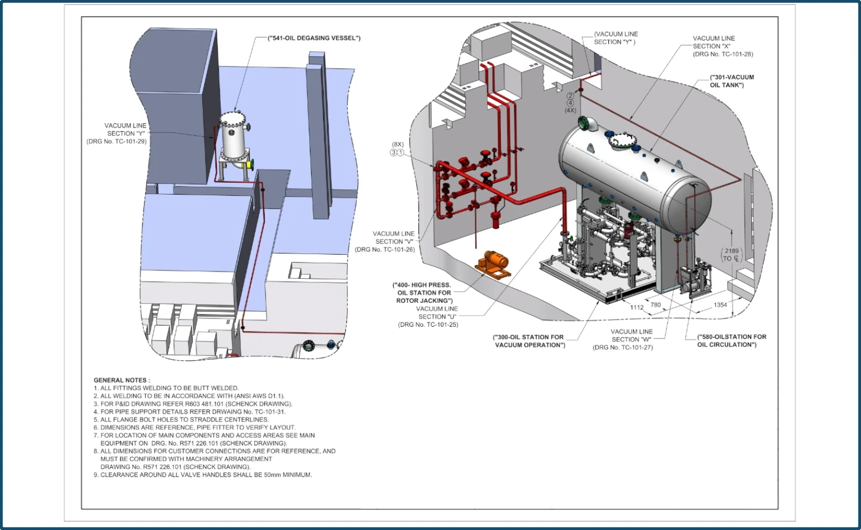Click the DRG No. TC-101-25 reference

pos(428,324)
